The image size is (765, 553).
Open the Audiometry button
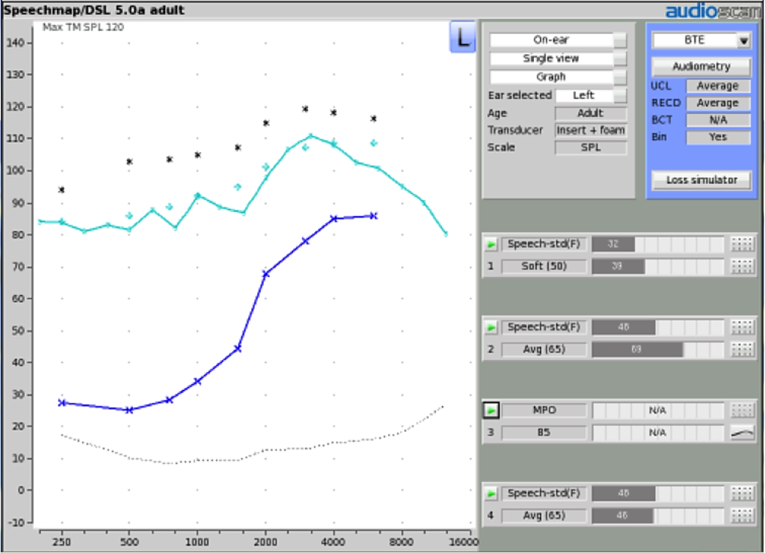[x=701, y=66]
